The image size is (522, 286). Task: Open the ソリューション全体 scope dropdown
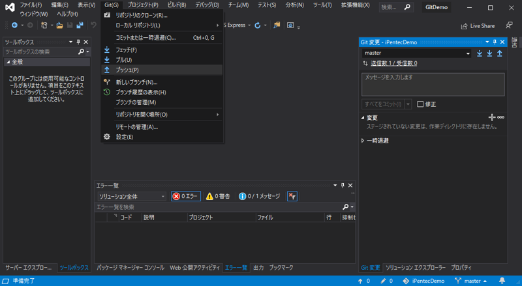click(x=132, y=196)
